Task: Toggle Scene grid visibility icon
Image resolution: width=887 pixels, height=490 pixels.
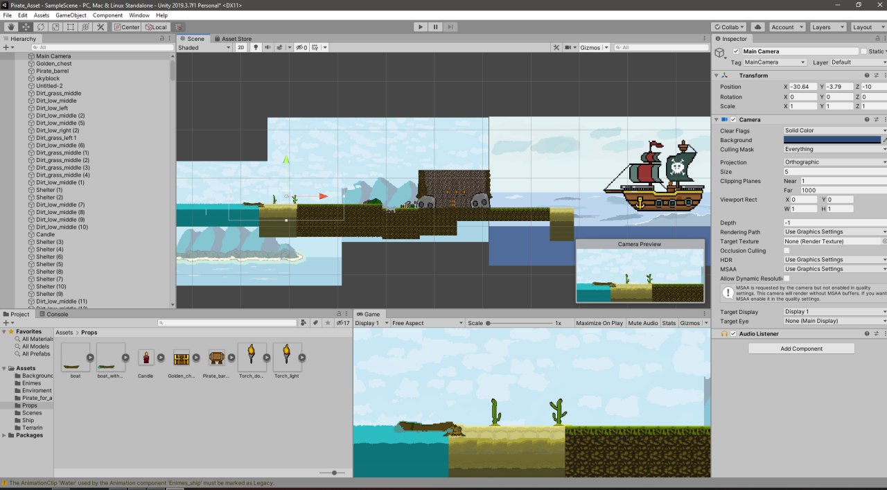Action: [315, 48]
